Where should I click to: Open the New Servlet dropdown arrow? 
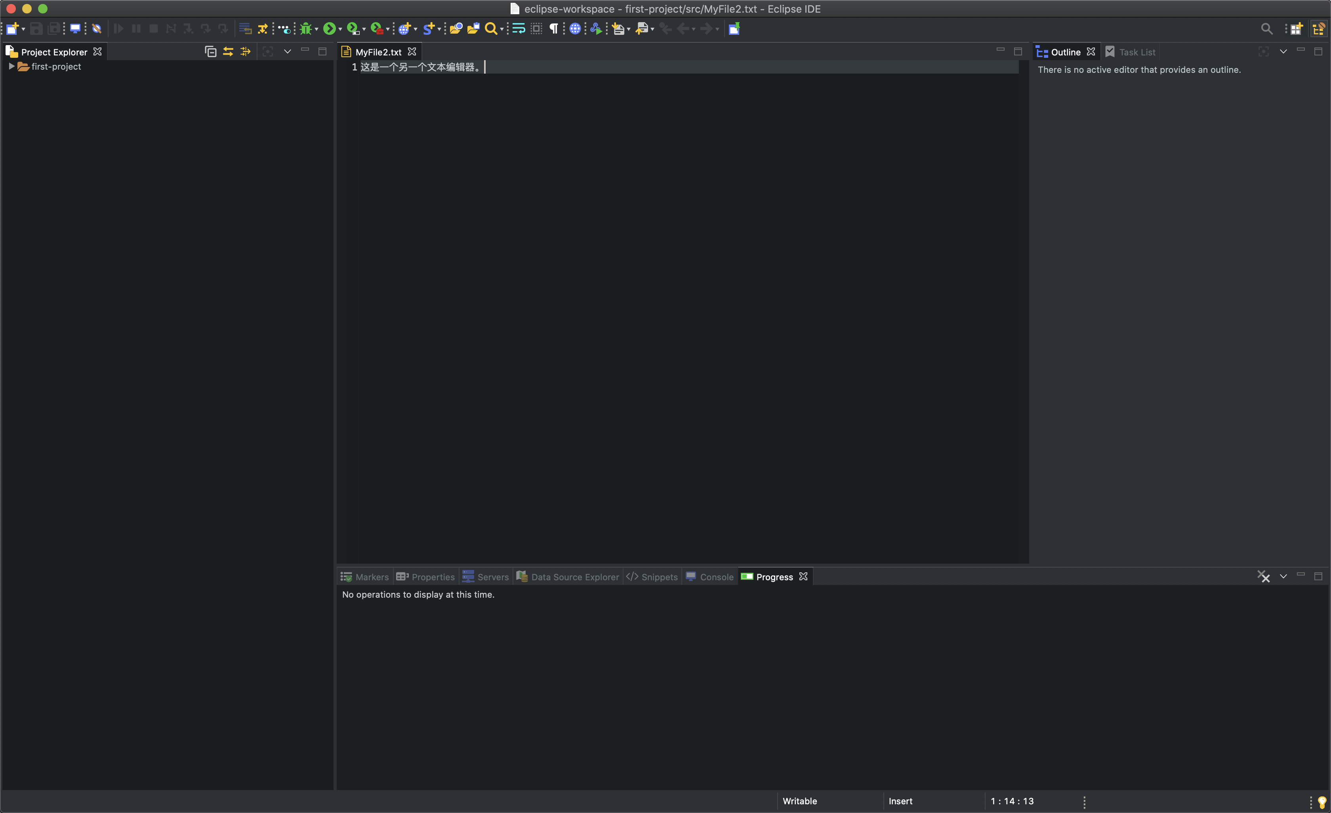(x=439, y=29)
